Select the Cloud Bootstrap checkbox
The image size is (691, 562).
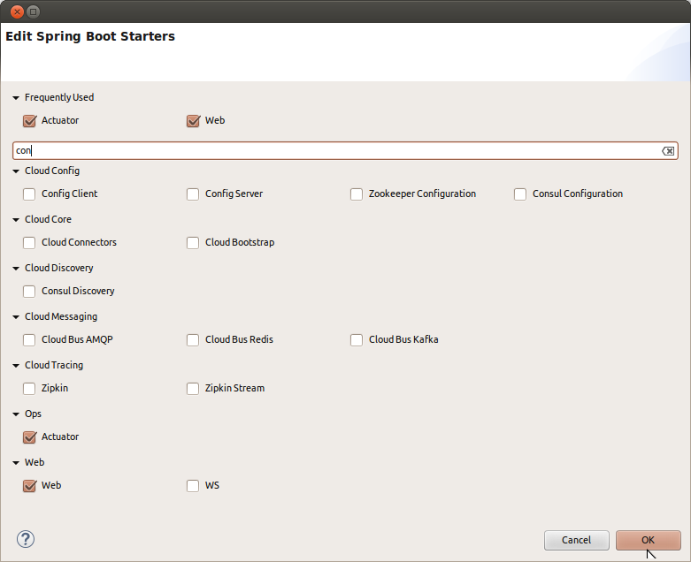coord(193,242)
